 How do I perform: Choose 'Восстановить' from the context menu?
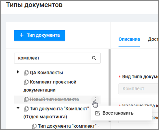(x=121, y=113)
